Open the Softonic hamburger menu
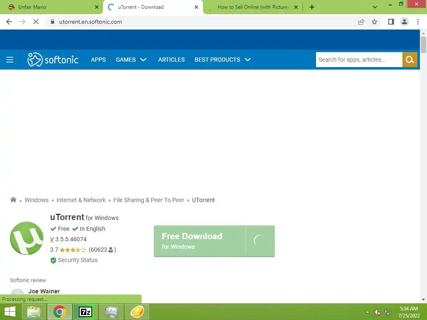427x320 pixels. 10,60
